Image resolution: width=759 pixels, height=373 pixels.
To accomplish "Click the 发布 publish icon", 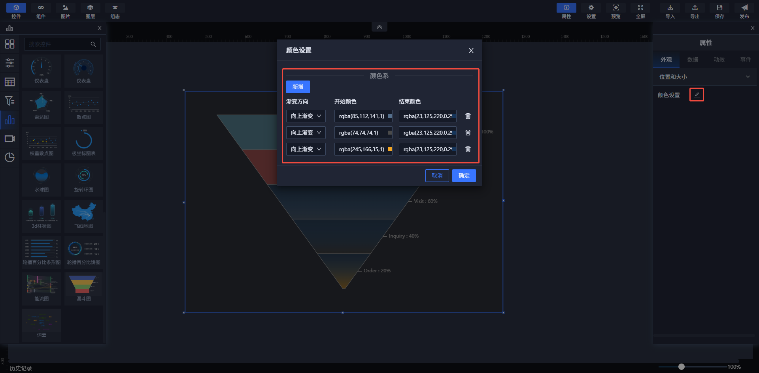I will [x=744, y=11].
